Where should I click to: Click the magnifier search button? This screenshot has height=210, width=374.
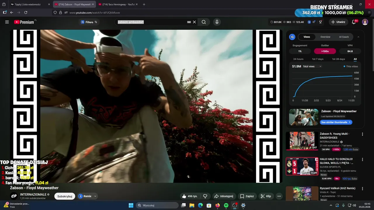click(x=204, y=22)
